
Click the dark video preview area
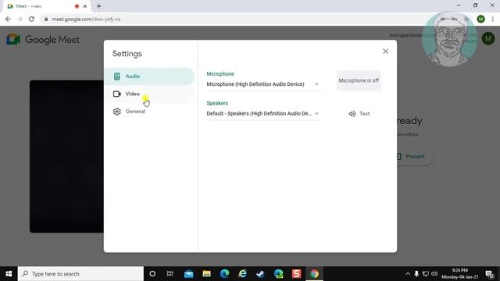pos(66,156)
